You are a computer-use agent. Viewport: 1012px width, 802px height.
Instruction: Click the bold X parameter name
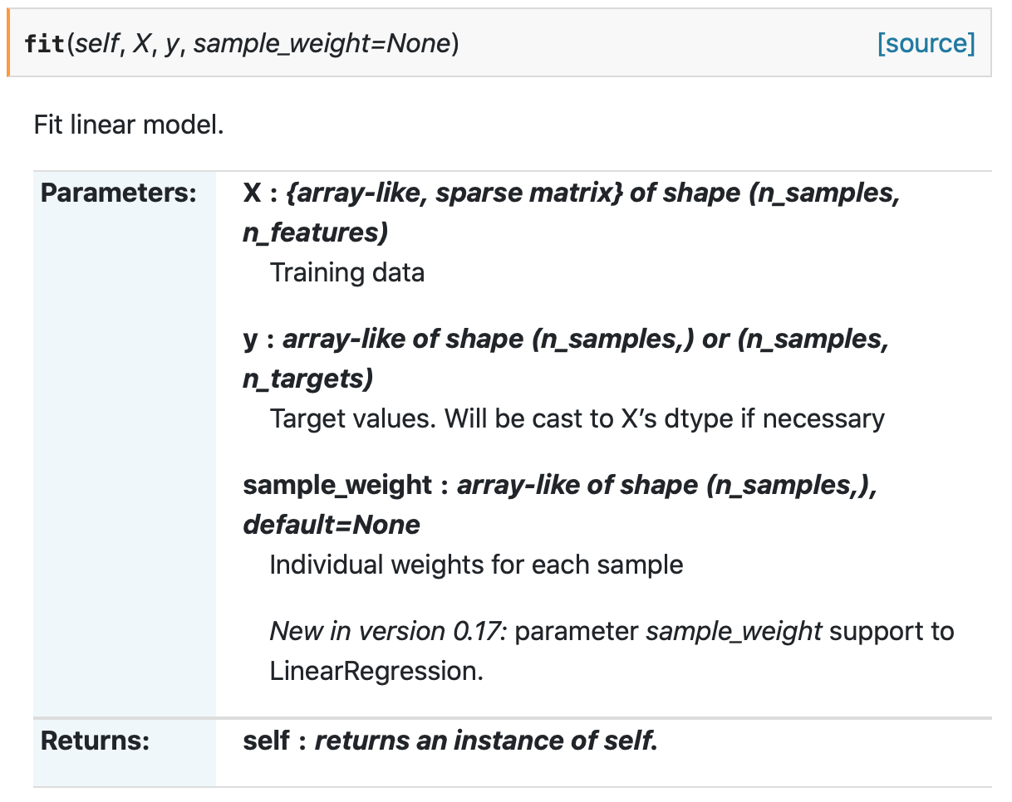pyautogui.click(x=251, y=193)
